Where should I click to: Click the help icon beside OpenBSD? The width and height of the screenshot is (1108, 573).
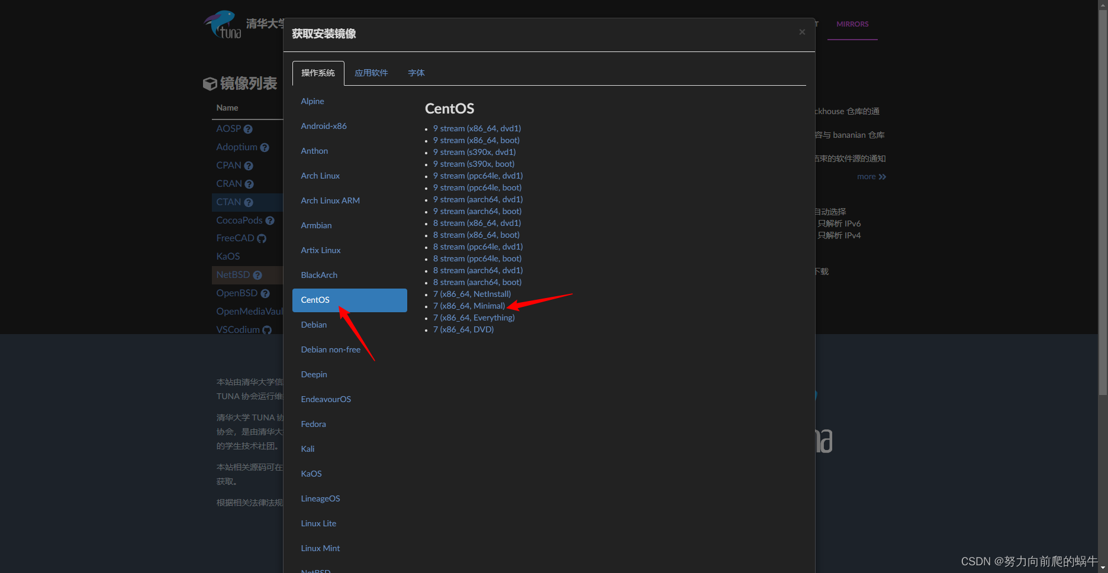[x=265, y=293]
